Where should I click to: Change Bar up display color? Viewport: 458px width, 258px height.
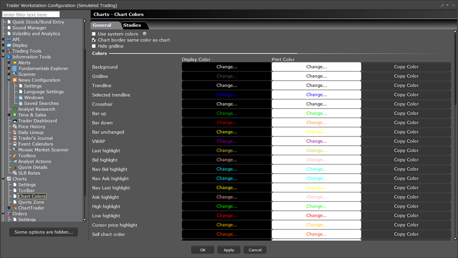pos(226,113)
